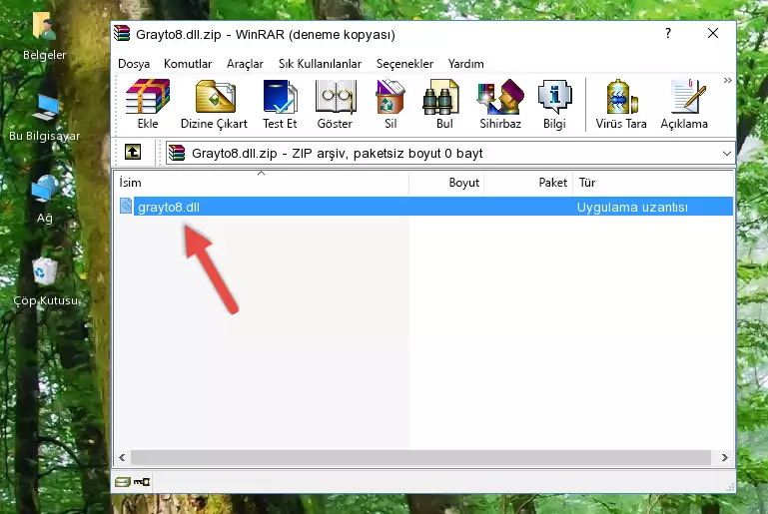Open the Seçenekler menu
768x514 pixels.
404,64
